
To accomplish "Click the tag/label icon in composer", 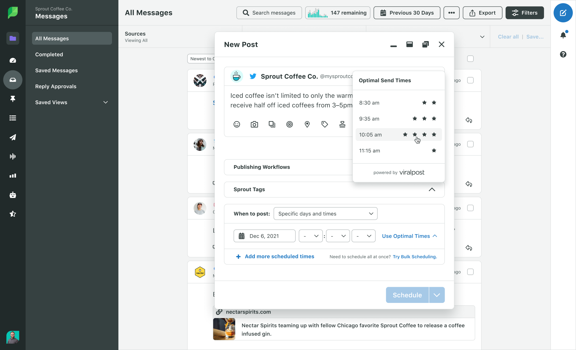I will click(x=325, y=124).
